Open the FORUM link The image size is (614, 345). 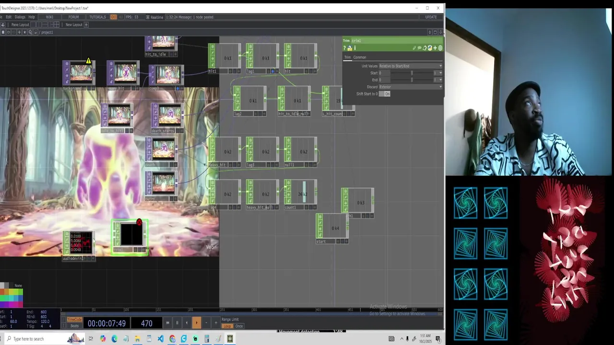click(x=73, y=17)
